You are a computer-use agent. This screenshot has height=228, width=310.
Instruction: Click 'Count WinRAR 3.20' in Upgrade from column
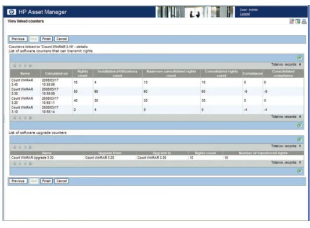pyautogui.click(x=100, y=158)
